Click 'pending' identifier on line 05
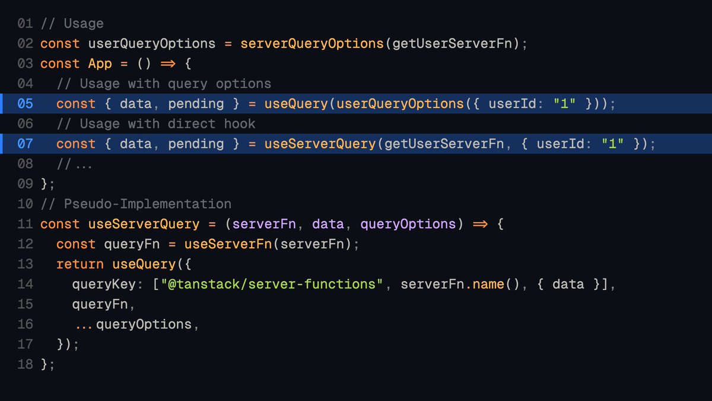 click(x=196, y=104)
